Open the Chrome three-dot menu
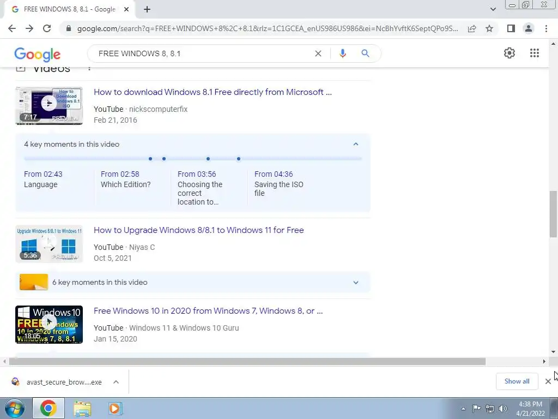This screenshot has width=558, height=419. [546, 28]
